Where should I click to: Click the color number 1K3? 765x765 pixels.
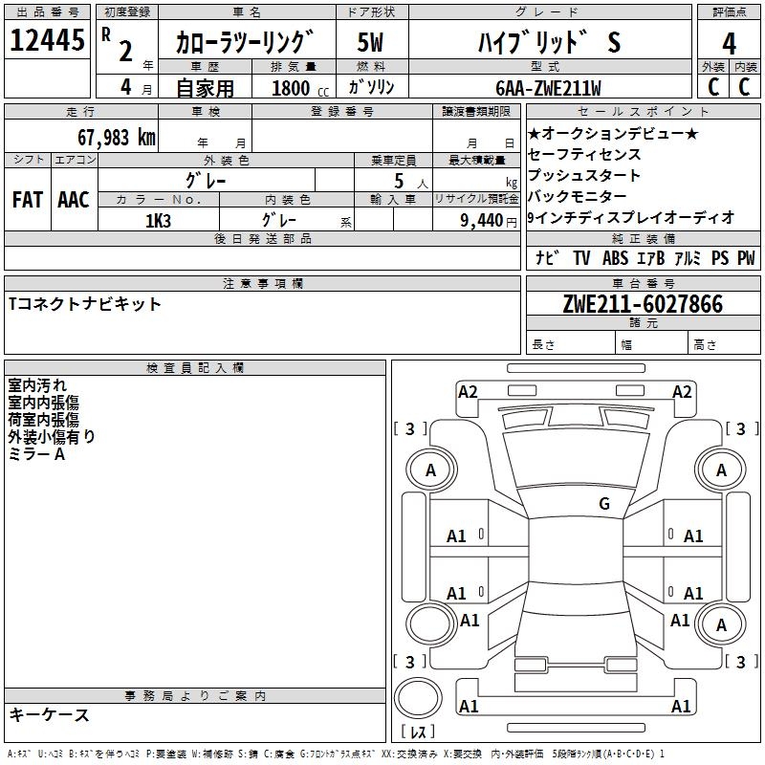click(158, 221)
